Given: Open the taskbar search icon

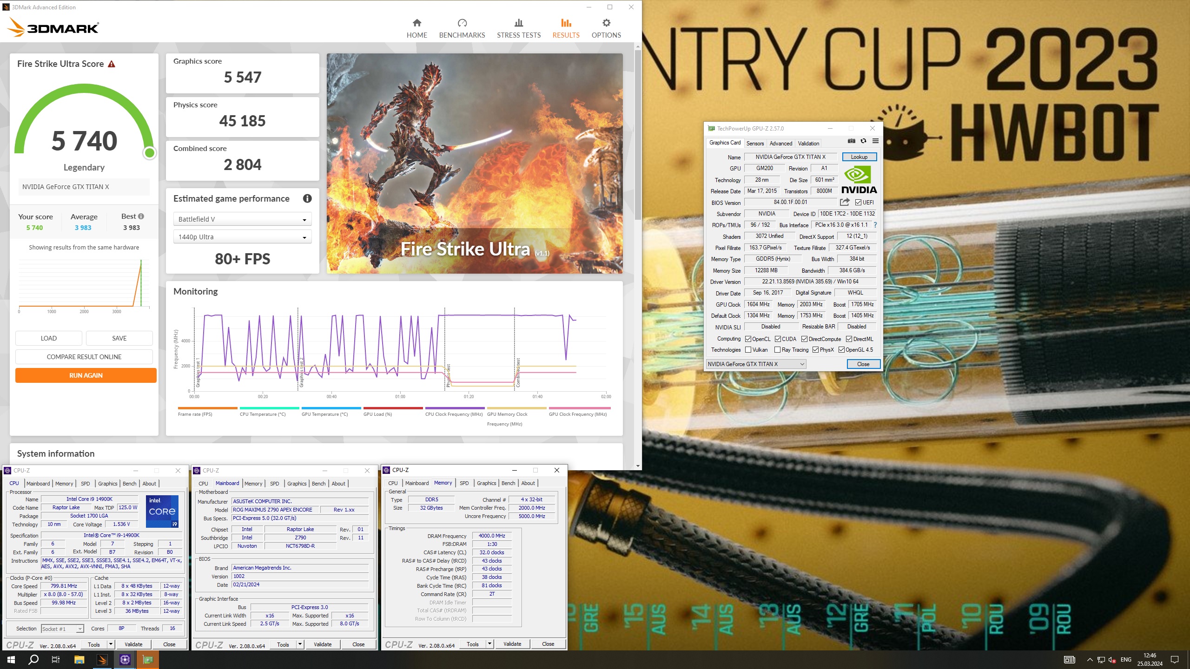Looking at the screenshot, I should coord(33,660).
